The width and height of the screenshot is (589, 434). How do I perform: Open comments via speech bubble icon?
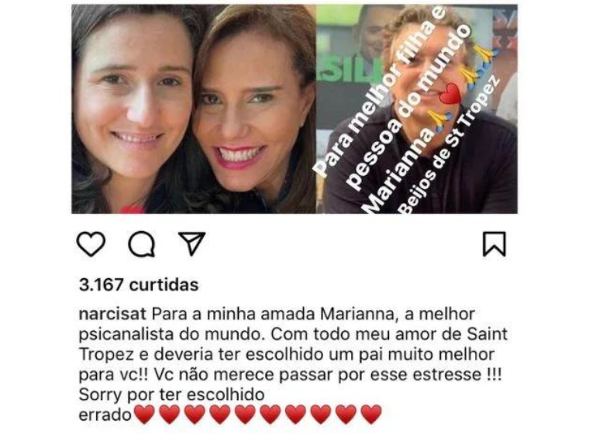click(x=141, y=244)
